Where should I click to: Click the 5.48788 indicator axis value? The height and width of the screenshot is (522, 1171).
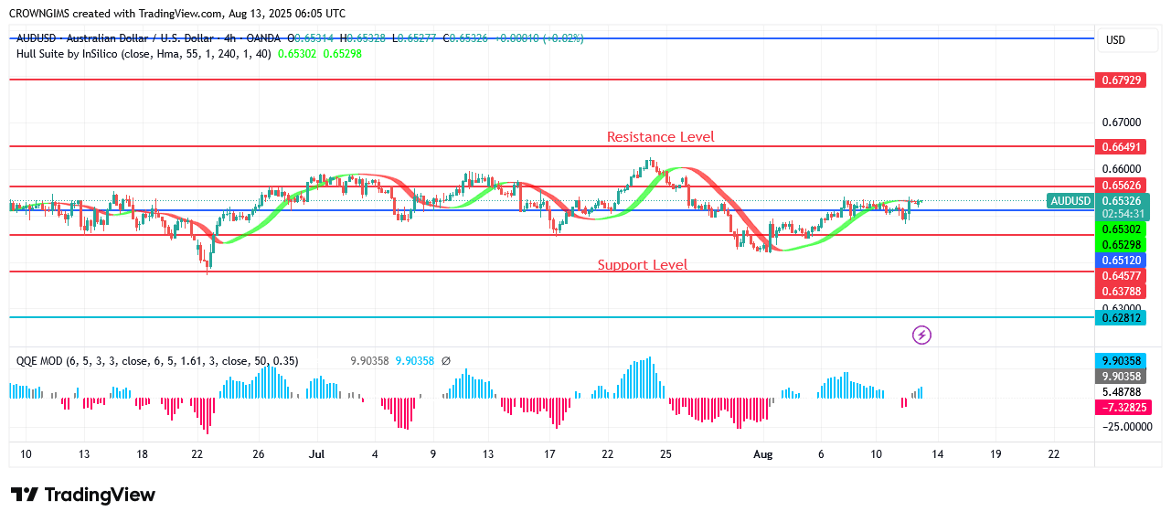pyautogui.click(x=1121, y=392)
